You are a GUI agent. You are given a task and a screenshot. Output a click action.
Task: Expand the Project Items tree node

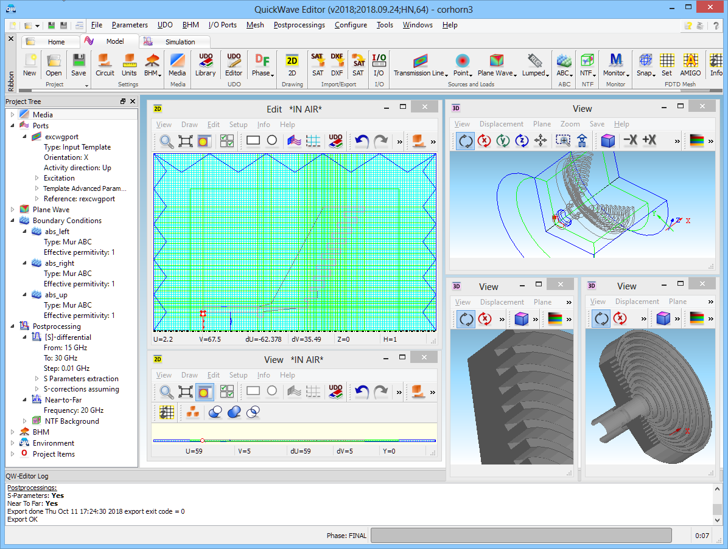12,454
